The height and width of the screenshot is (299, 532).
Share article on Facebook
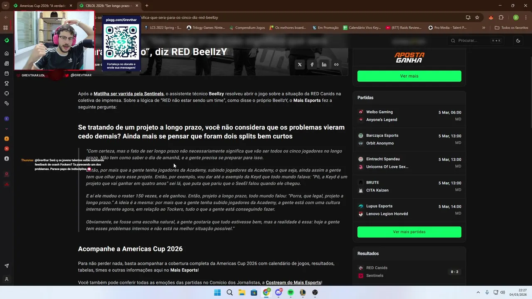[312, 64]
